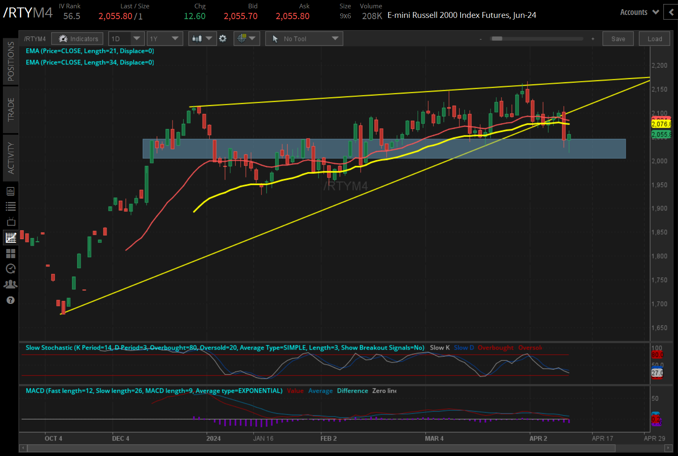Viewport: 678px width, 456px height.
Task: Click the help question mark icon
Action: (x=10, y=300)
